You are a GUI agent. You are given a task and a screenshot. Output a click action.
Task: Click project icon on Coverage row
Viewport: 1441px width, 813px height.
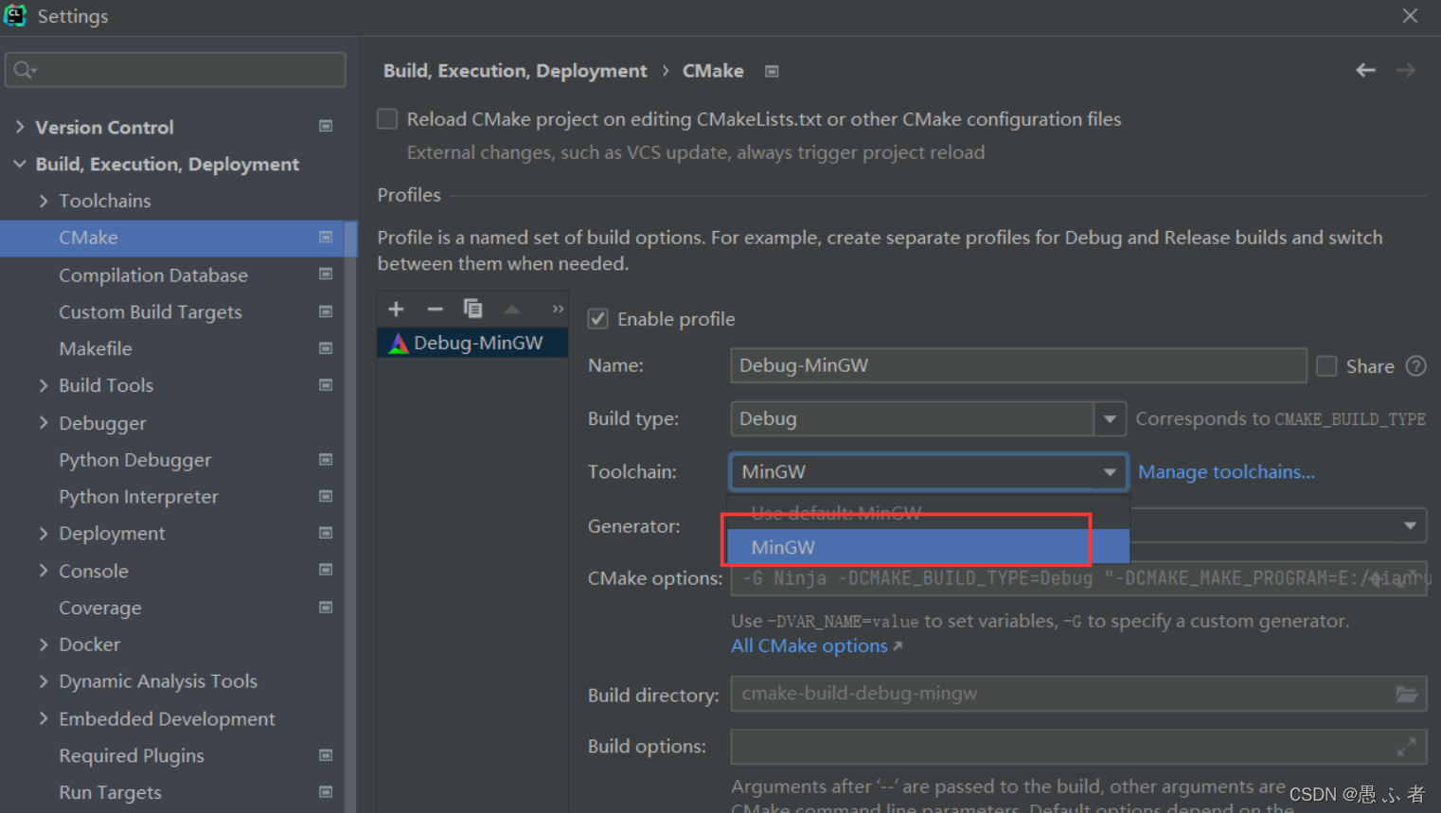coord(326,607)
